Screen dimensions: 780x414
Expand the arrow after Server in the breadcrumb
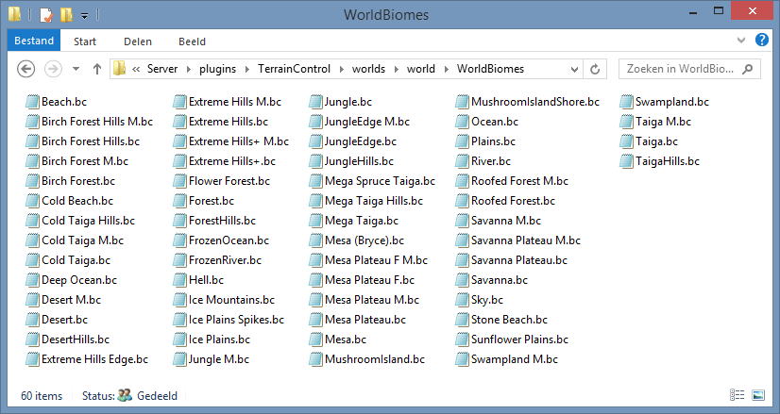pos(189,70)
